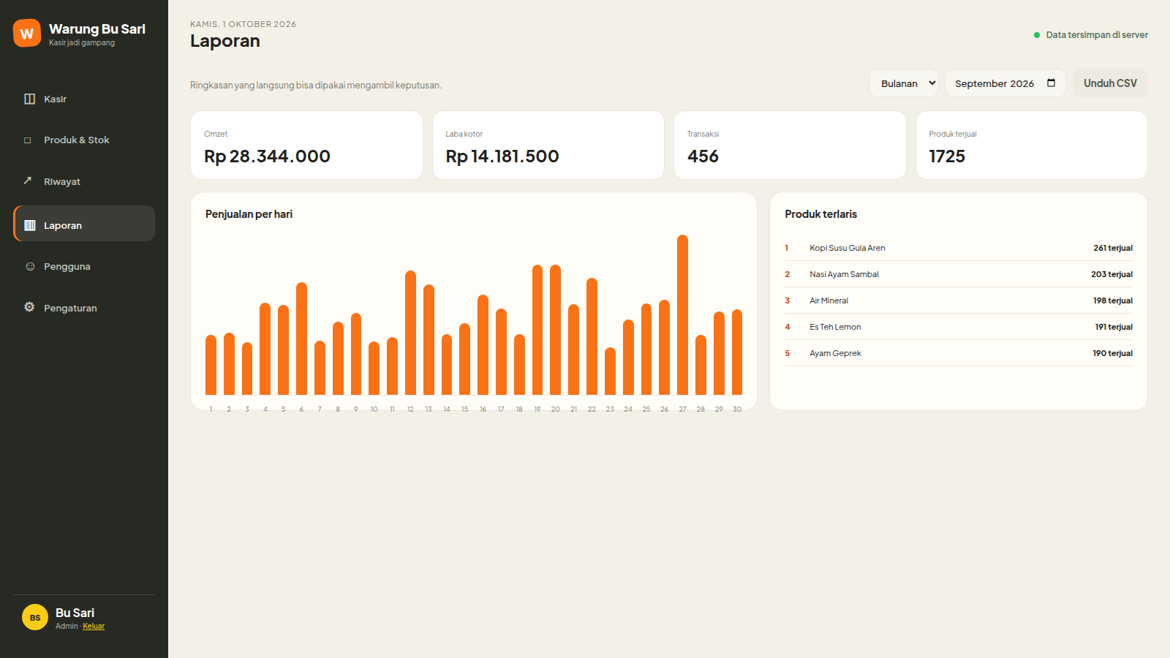1170x658 pixels.
Task: Select Kopi Susu Gula Aren row
Action: (959, 248)
